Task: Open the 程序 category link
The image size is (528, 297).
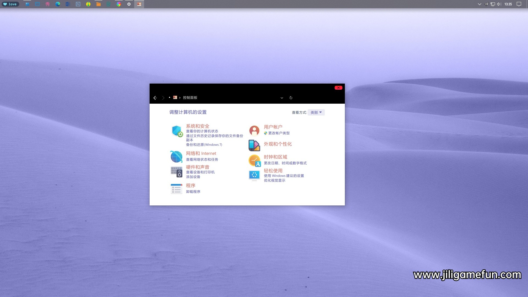Action: pos(191,186)
